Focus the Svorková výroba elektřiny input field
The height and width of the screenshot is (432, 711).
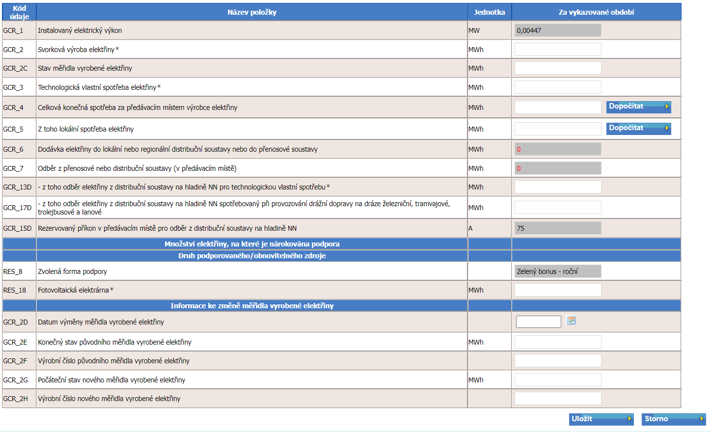coord(558,50)
